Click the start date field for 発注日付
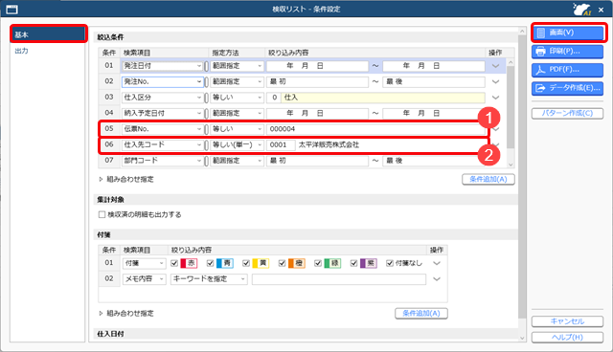This screenshot has height=352, width=613. 317,66
